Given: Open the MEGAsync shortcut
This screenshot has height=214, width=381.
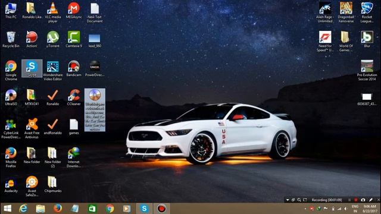Looking at the screenshot, I should coord(74,11).
